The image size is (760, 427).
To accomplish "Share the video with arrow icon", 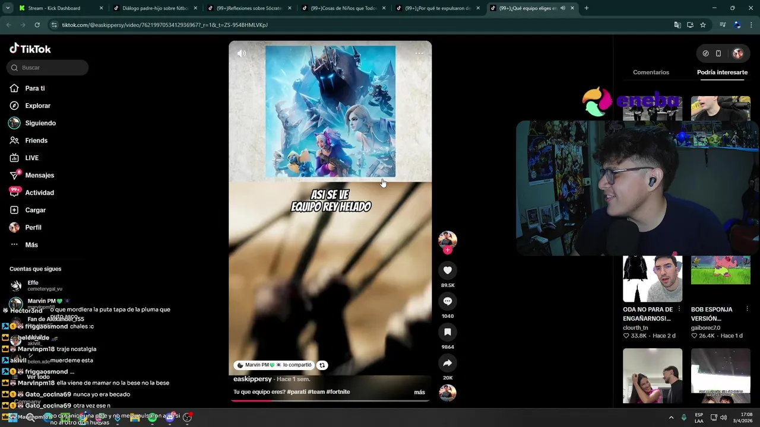I will (x=448, y=363).
